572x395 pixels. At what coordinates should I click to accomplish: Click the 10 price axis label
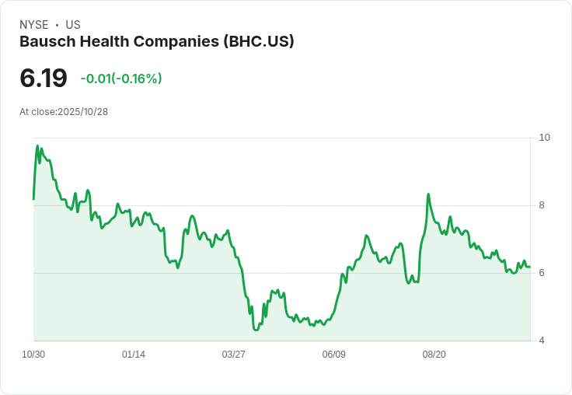544,138
